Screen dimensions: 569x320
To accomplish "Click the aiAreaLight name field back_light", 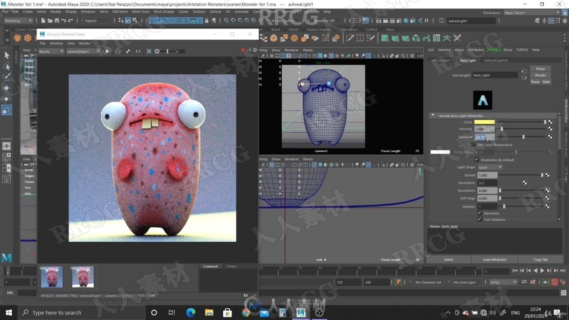I will click(495, 76).
